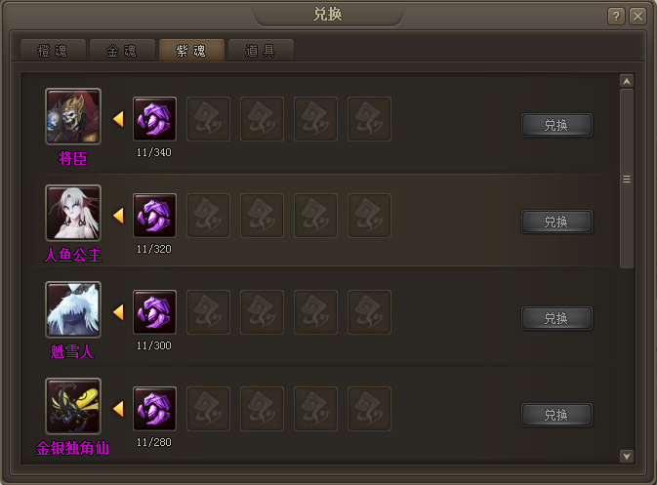Click the purple soul icon showing 11/280
The height and width of the screenshot is (485, 657).
pos(154,409)
